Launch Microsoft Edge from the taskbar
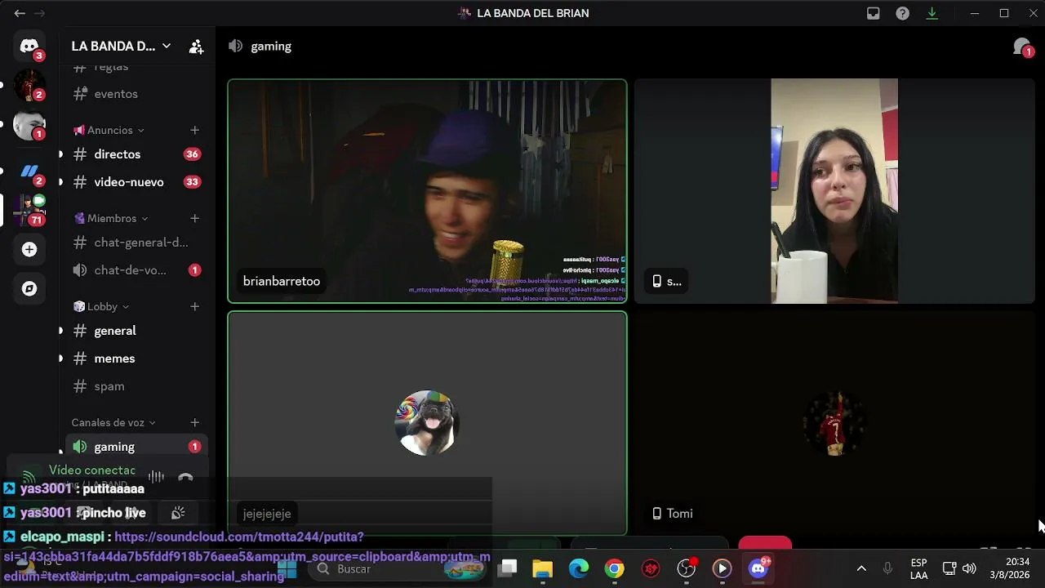The height and width of the screenshot is (588, 1045). point(579,568)
